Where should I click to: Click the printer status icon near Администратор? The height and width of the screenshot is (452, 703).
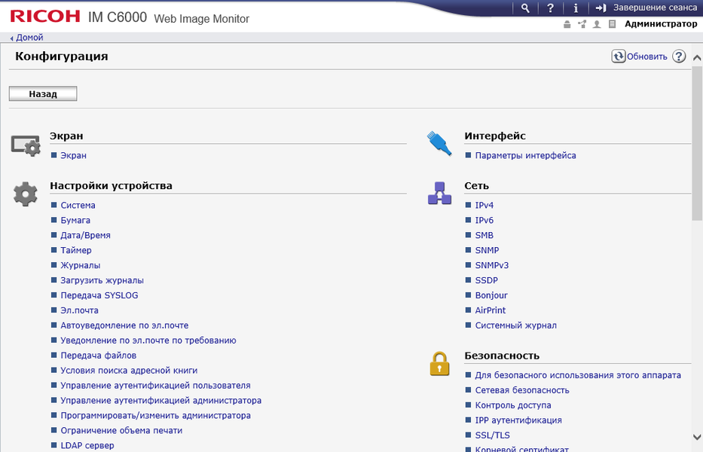pyautogui.click(x=567, y=24)
